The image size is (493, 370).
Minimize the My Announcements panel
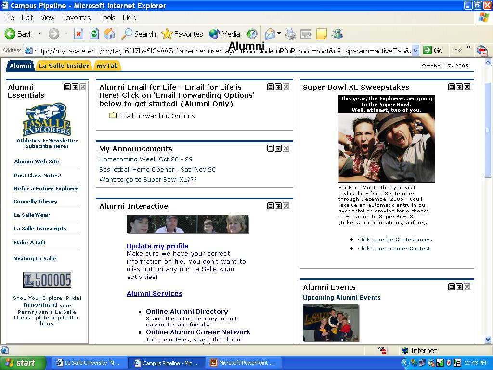(x=278, y=148)
